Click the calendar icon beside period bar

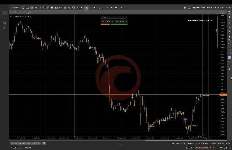(44, 143)
